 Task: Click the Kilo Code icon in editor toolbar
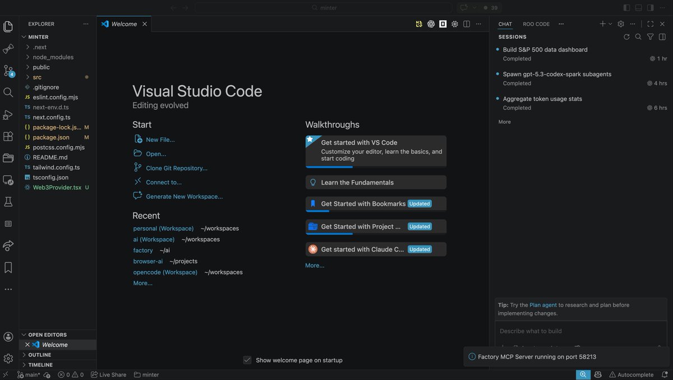[419, 24]
